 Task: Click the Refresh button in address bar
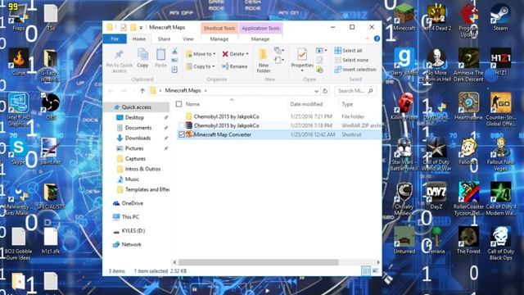click(x=325, y=91)
